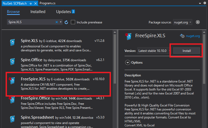The width and height of the screenshot is (208, 128).
Task: Open the document window options gear
Action: point(205,3)
